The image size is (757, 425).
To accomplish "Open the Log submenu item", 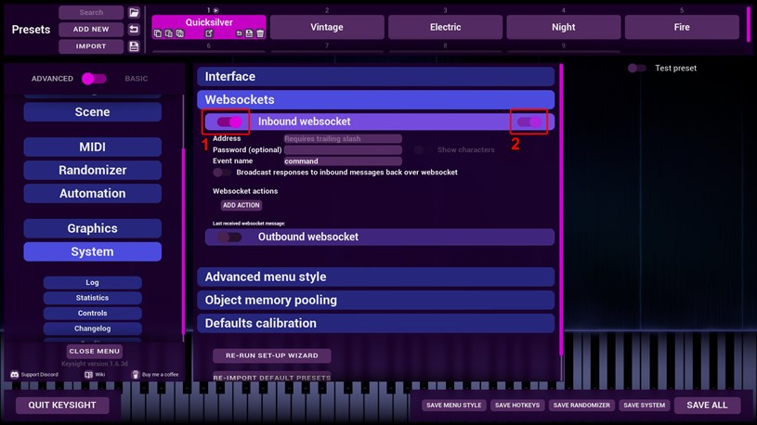I will tap(92, 282).
